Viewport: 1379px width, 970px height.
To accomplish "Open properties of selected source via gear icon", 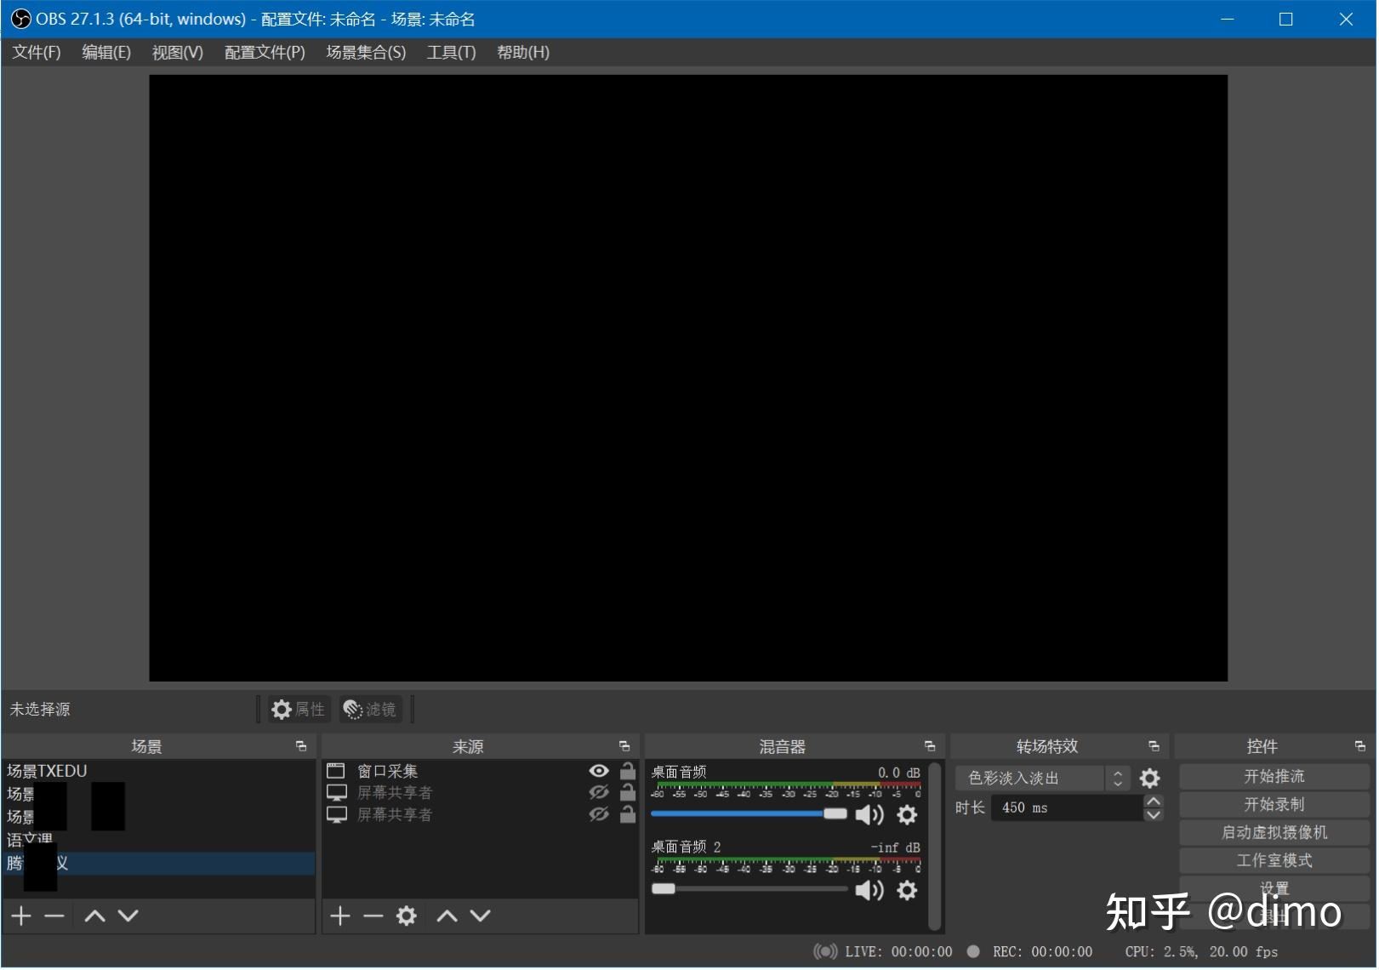I will click(407, 916).
